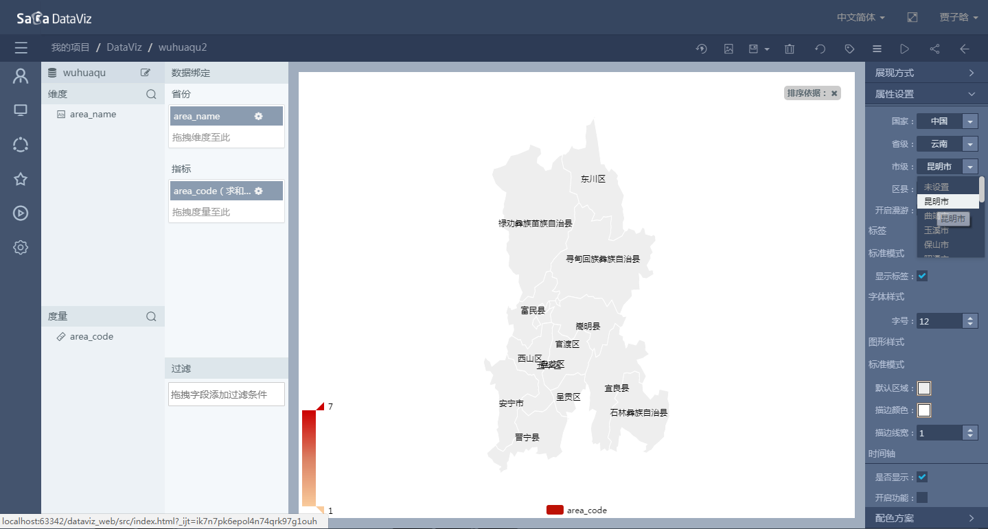Select the area_code measure item
This screenshot has width=988, height=529.
[91, 337]
